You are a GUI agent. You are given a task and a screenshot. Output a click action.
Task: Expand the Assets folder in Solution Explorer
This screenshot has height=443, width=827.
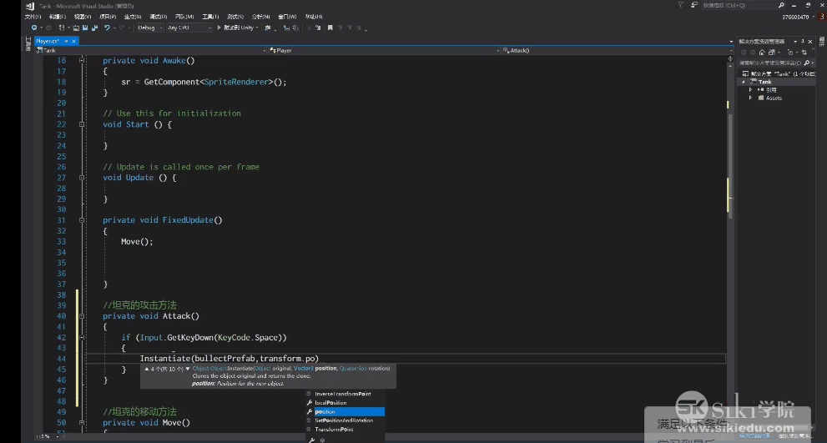point(751,98)
